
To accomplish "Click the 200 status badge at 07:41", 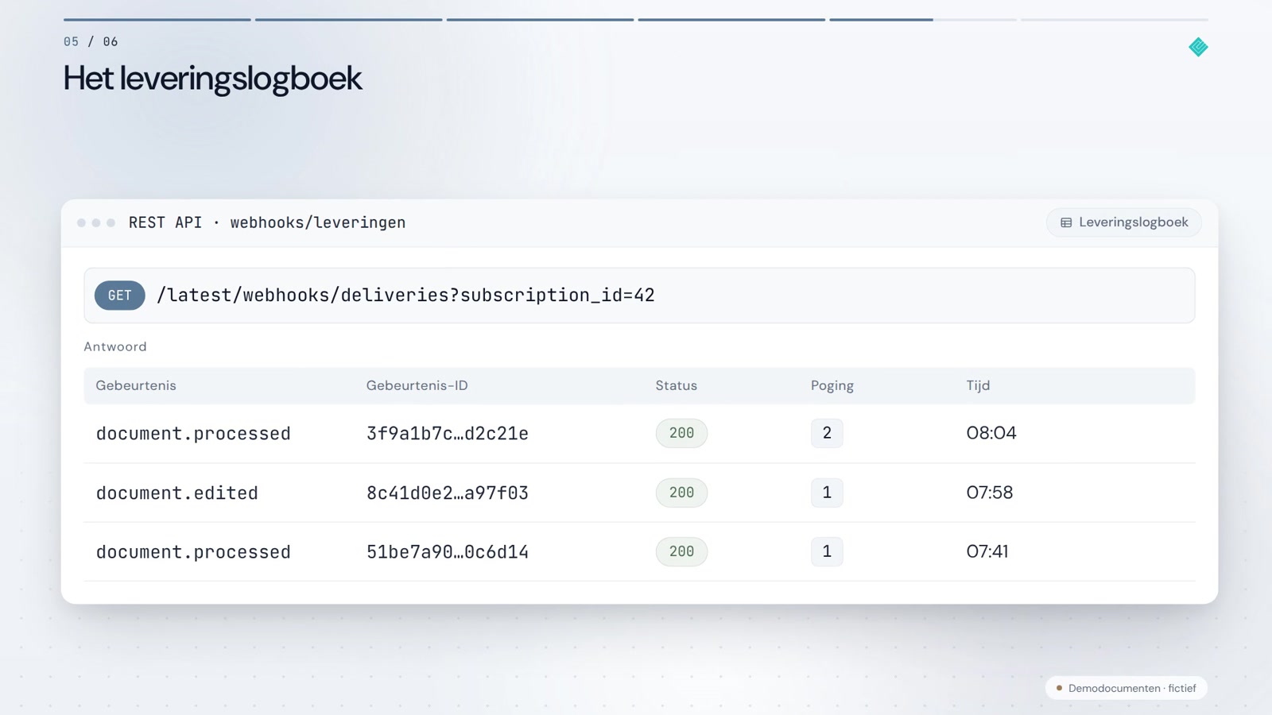I will click(x=681, y=551).
